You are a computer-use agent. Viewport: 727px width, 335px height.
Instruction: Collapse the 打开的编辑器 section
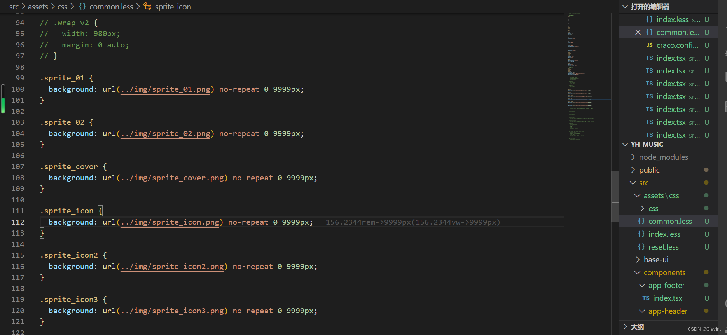[x=625, y=7]
